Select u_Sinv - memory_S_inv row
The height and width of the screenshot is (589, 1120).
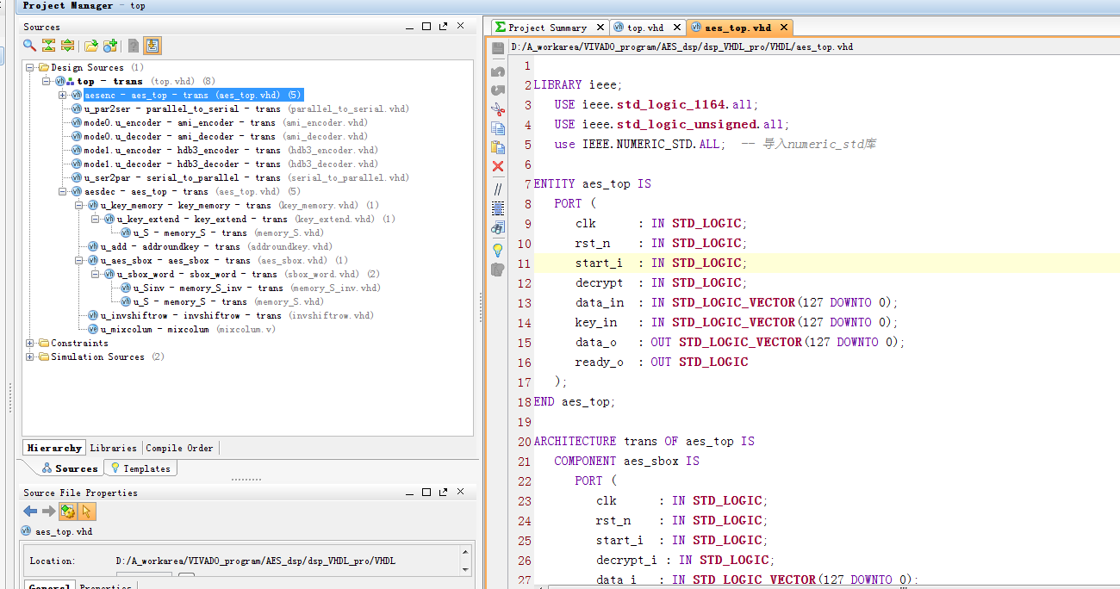click(251, 288)
